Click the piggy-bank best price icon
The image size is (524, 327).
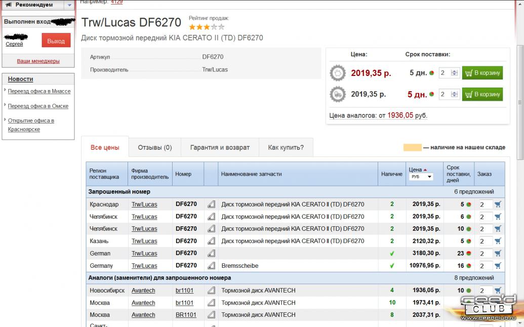(338, 73)
